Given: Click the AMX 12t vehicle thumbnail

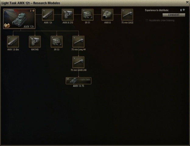Looking at the screenshot, I should (x=19, y=19).
